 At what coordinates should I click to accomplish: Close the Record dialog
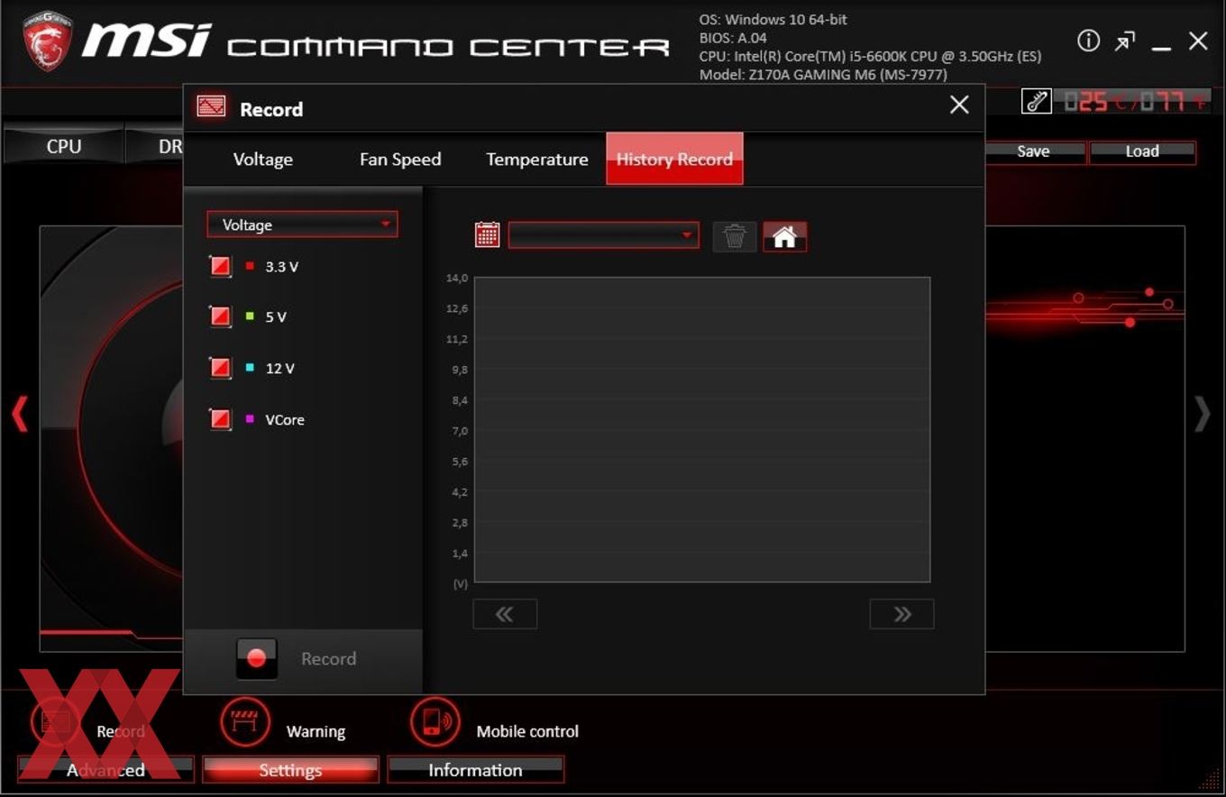click(x=959, y=105)
